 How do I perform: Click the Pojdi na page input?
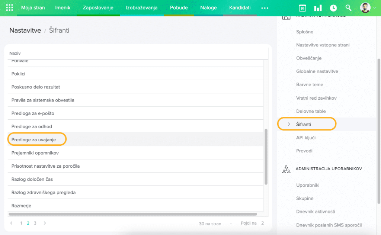pos(262,223)
